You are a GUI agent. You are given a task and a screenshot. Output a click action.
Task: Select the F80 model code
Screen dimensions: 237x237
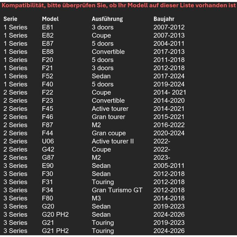pos(47,198)
